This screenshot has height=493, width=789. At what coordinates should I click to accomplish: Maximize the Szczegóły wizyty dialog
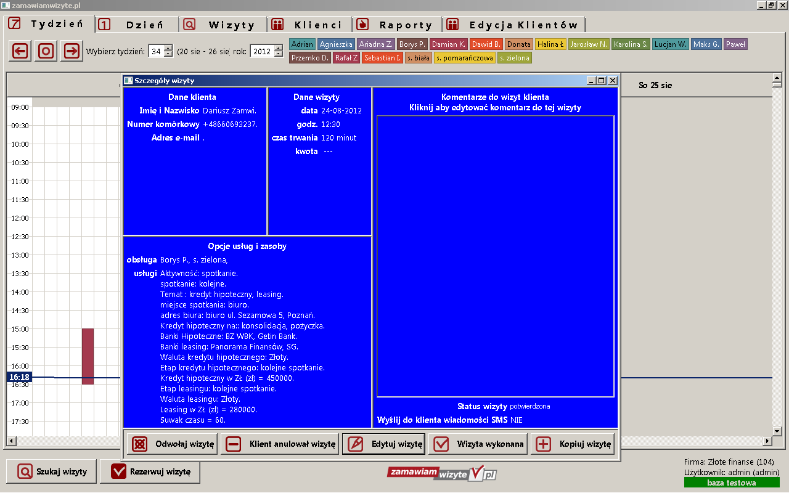602,81
